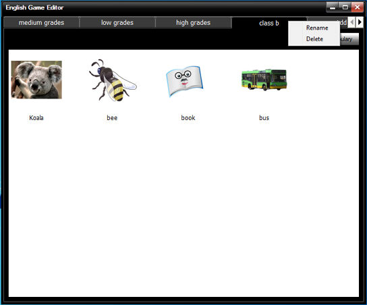This screenshot has height=305, width=367.
Task: Switch to the high grades tab
Action: (x=194, y=23)
